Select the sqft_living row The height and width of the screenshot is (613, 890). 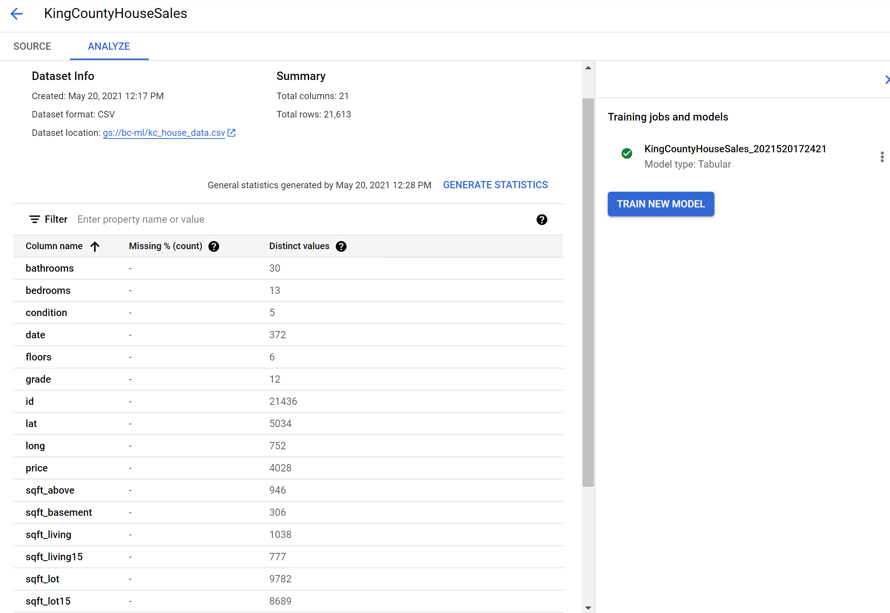tap(288, 535)
